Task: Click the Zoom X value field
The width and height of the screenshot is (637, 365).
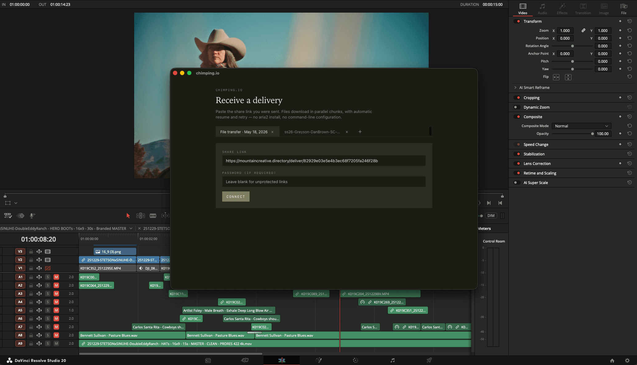Action: coord(565,30)
